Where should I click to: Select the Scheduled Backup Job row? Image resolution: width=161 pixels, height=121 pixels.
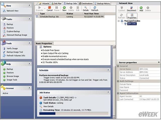point(70,17)
